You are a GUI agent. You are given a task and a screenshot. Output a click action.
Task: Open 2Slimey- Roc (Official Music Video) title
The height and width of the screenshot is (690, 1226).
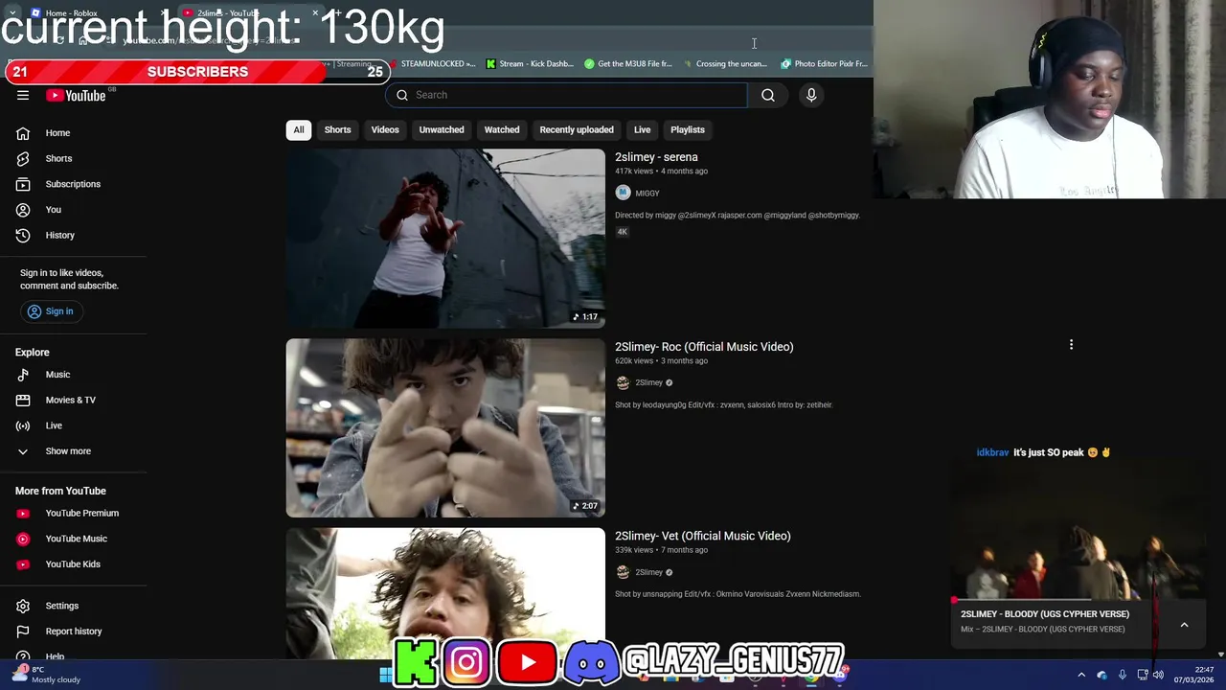704,347
